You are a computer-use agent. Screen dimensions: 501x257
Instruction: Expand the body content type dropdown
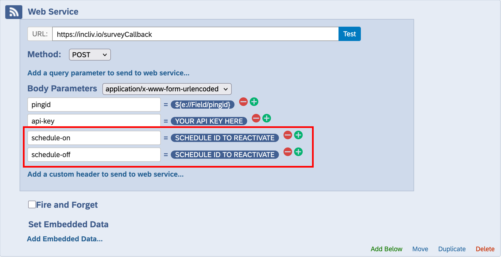click(167, 89)
